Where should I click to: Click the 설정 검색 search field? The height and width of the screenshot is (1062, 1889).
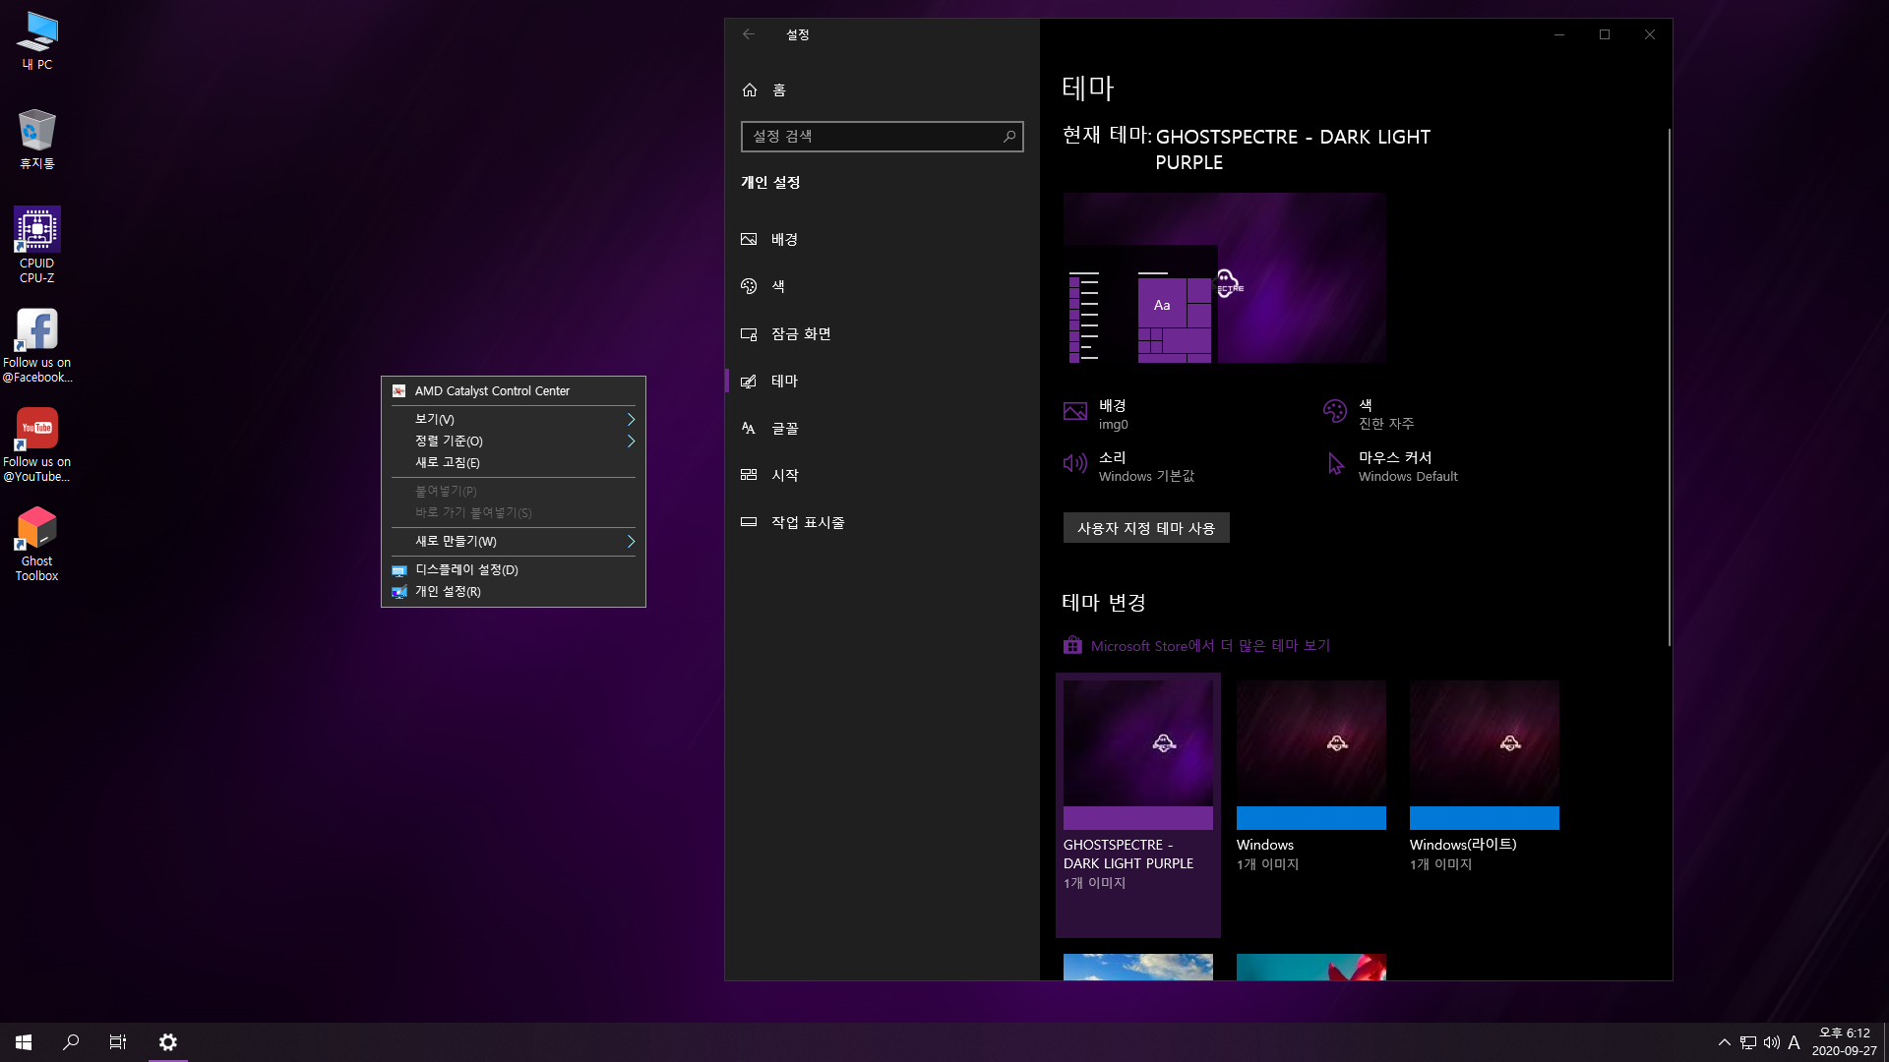(872, 136)
